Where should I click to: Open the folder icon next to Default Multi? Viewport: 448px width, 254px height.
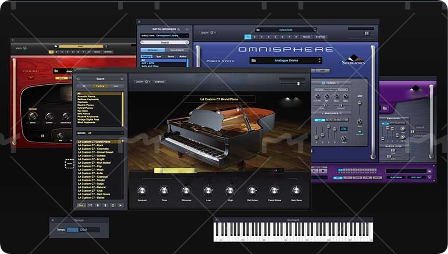(x=258, y=30)
